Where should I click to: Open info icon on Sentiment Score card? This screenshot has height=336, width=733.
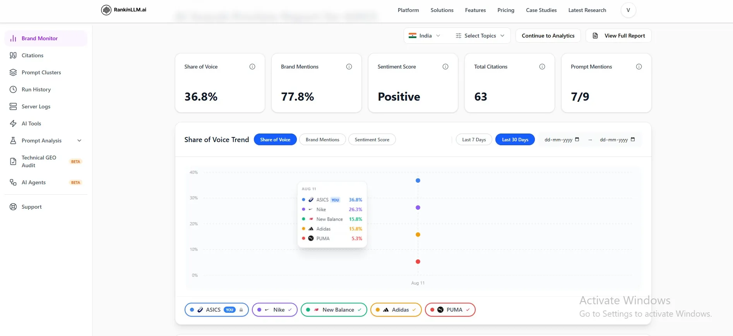445,67
